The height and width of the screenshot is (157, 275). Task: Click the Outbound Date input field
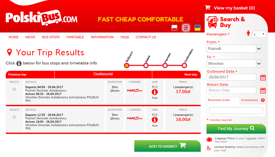(x=231, y=77)
